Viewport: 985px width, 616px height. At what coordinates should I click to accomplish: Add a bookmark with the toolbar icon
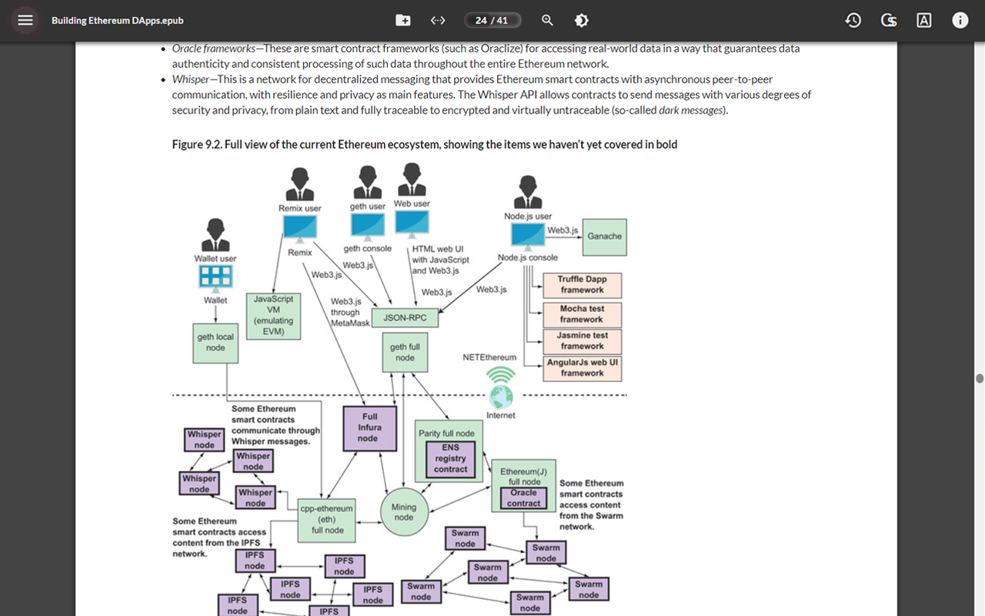(x=403, y=20)
